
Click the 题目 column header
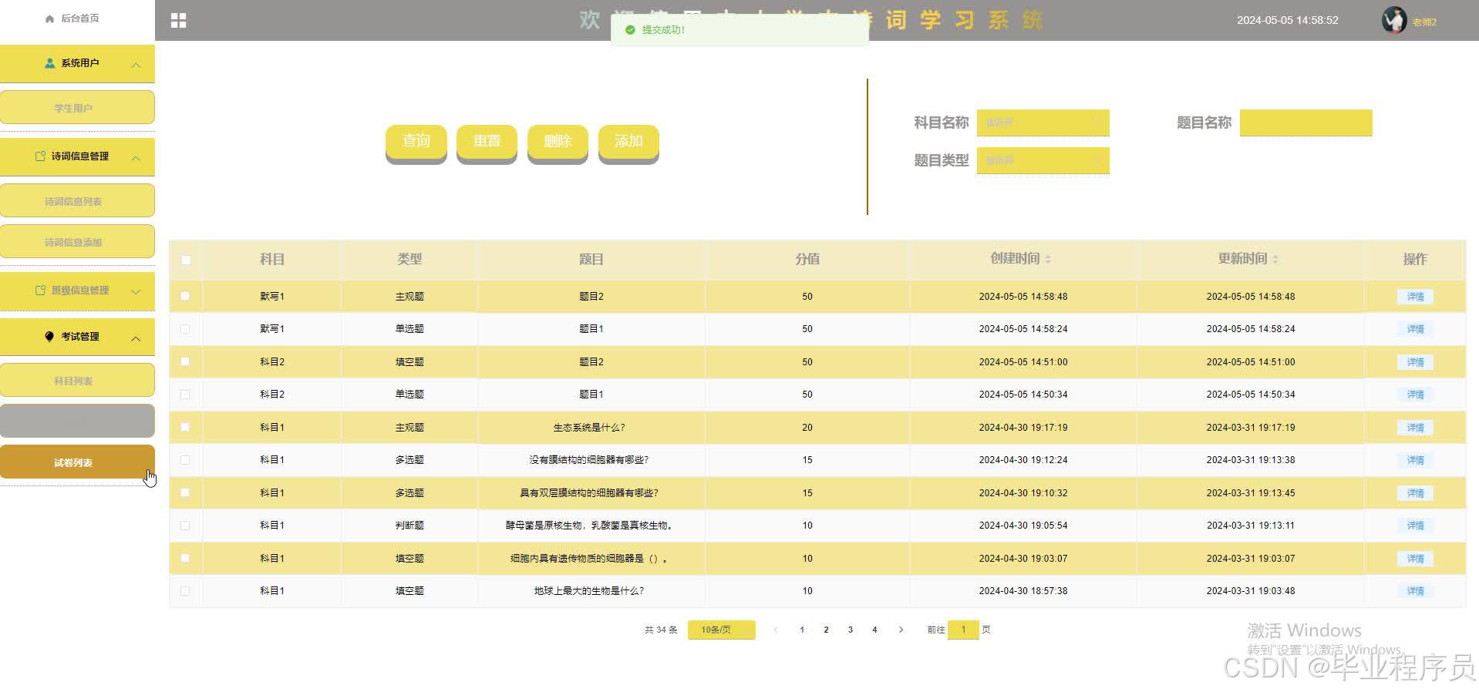591,259
